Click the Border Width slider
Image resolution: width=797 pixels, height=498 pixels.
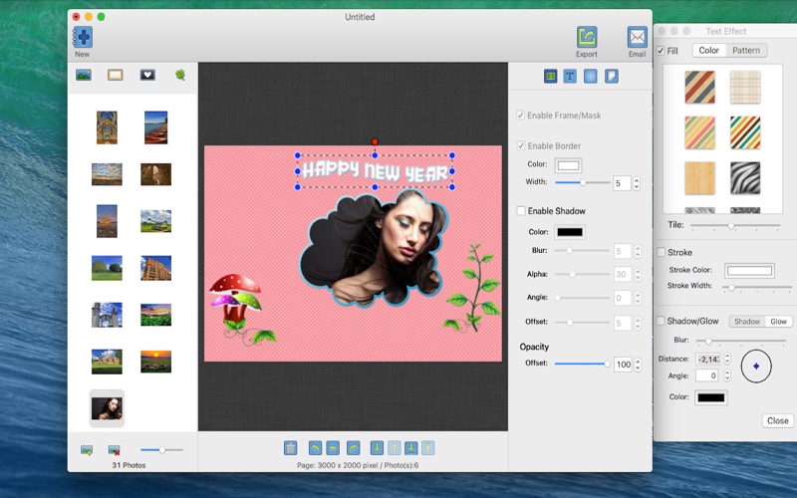point(583,182)
